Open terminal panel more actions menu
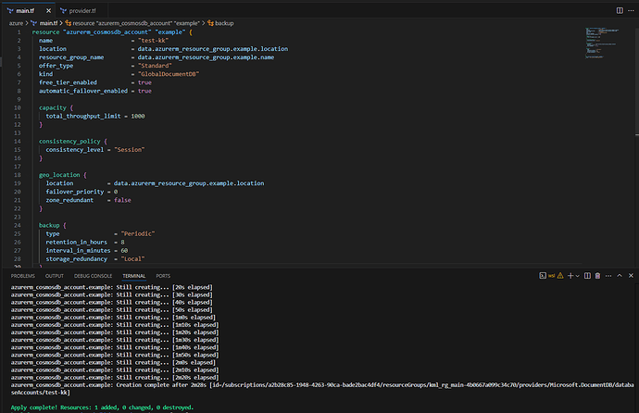639x413 pixels. [x=608, y=276]
